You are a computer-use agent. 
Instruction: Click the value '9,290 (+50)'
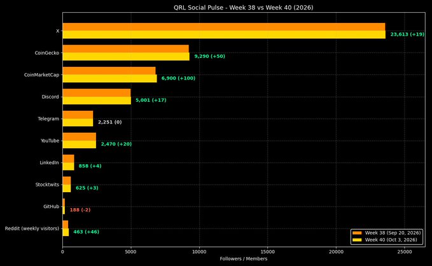pos(210,56)
